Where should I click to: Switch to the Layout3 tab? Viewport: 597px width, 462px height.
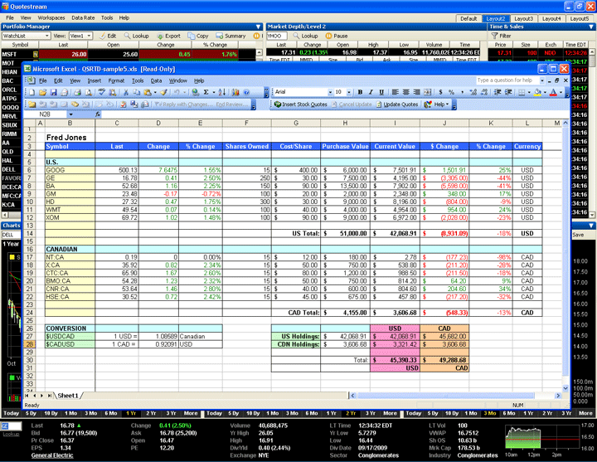(x=523, y=18)
